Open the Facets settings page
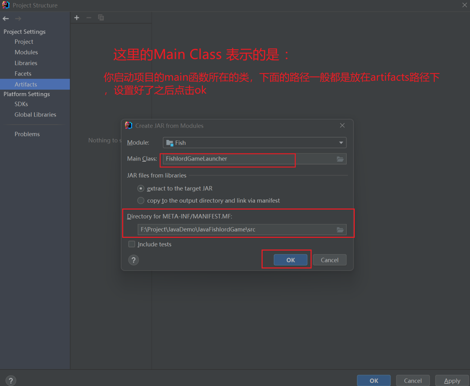This screenshot has width=470, height=386. pos(23,74)
